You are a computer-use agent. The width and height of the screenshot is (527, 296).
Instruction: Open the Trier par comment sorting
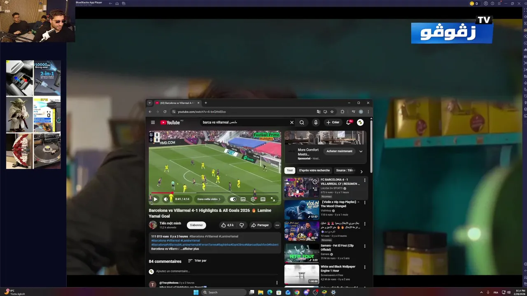197,261
